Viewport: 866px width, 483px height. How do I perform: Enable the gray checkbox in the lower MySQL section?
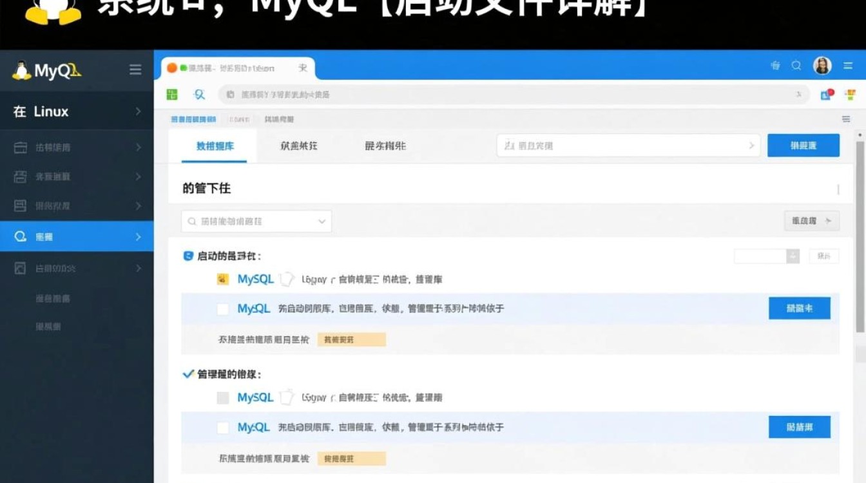[x=223, y=397]
